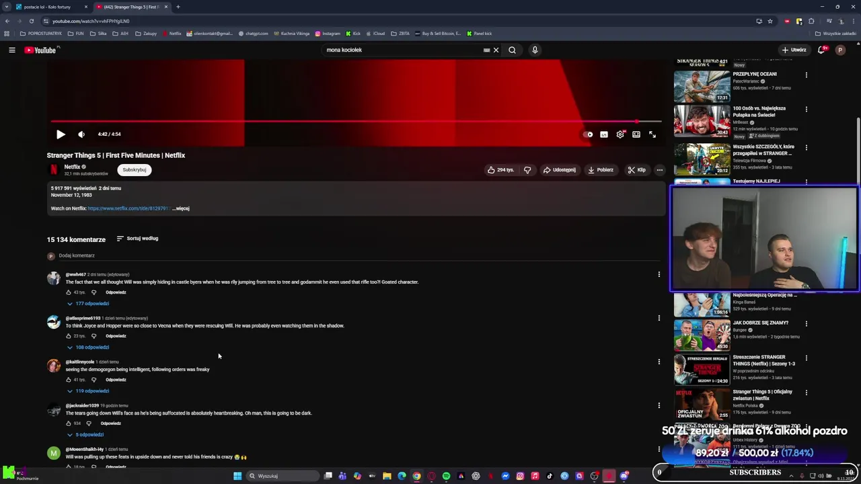
Task: Open the Wszystkie zakładki folder
Action: point(835,34)
